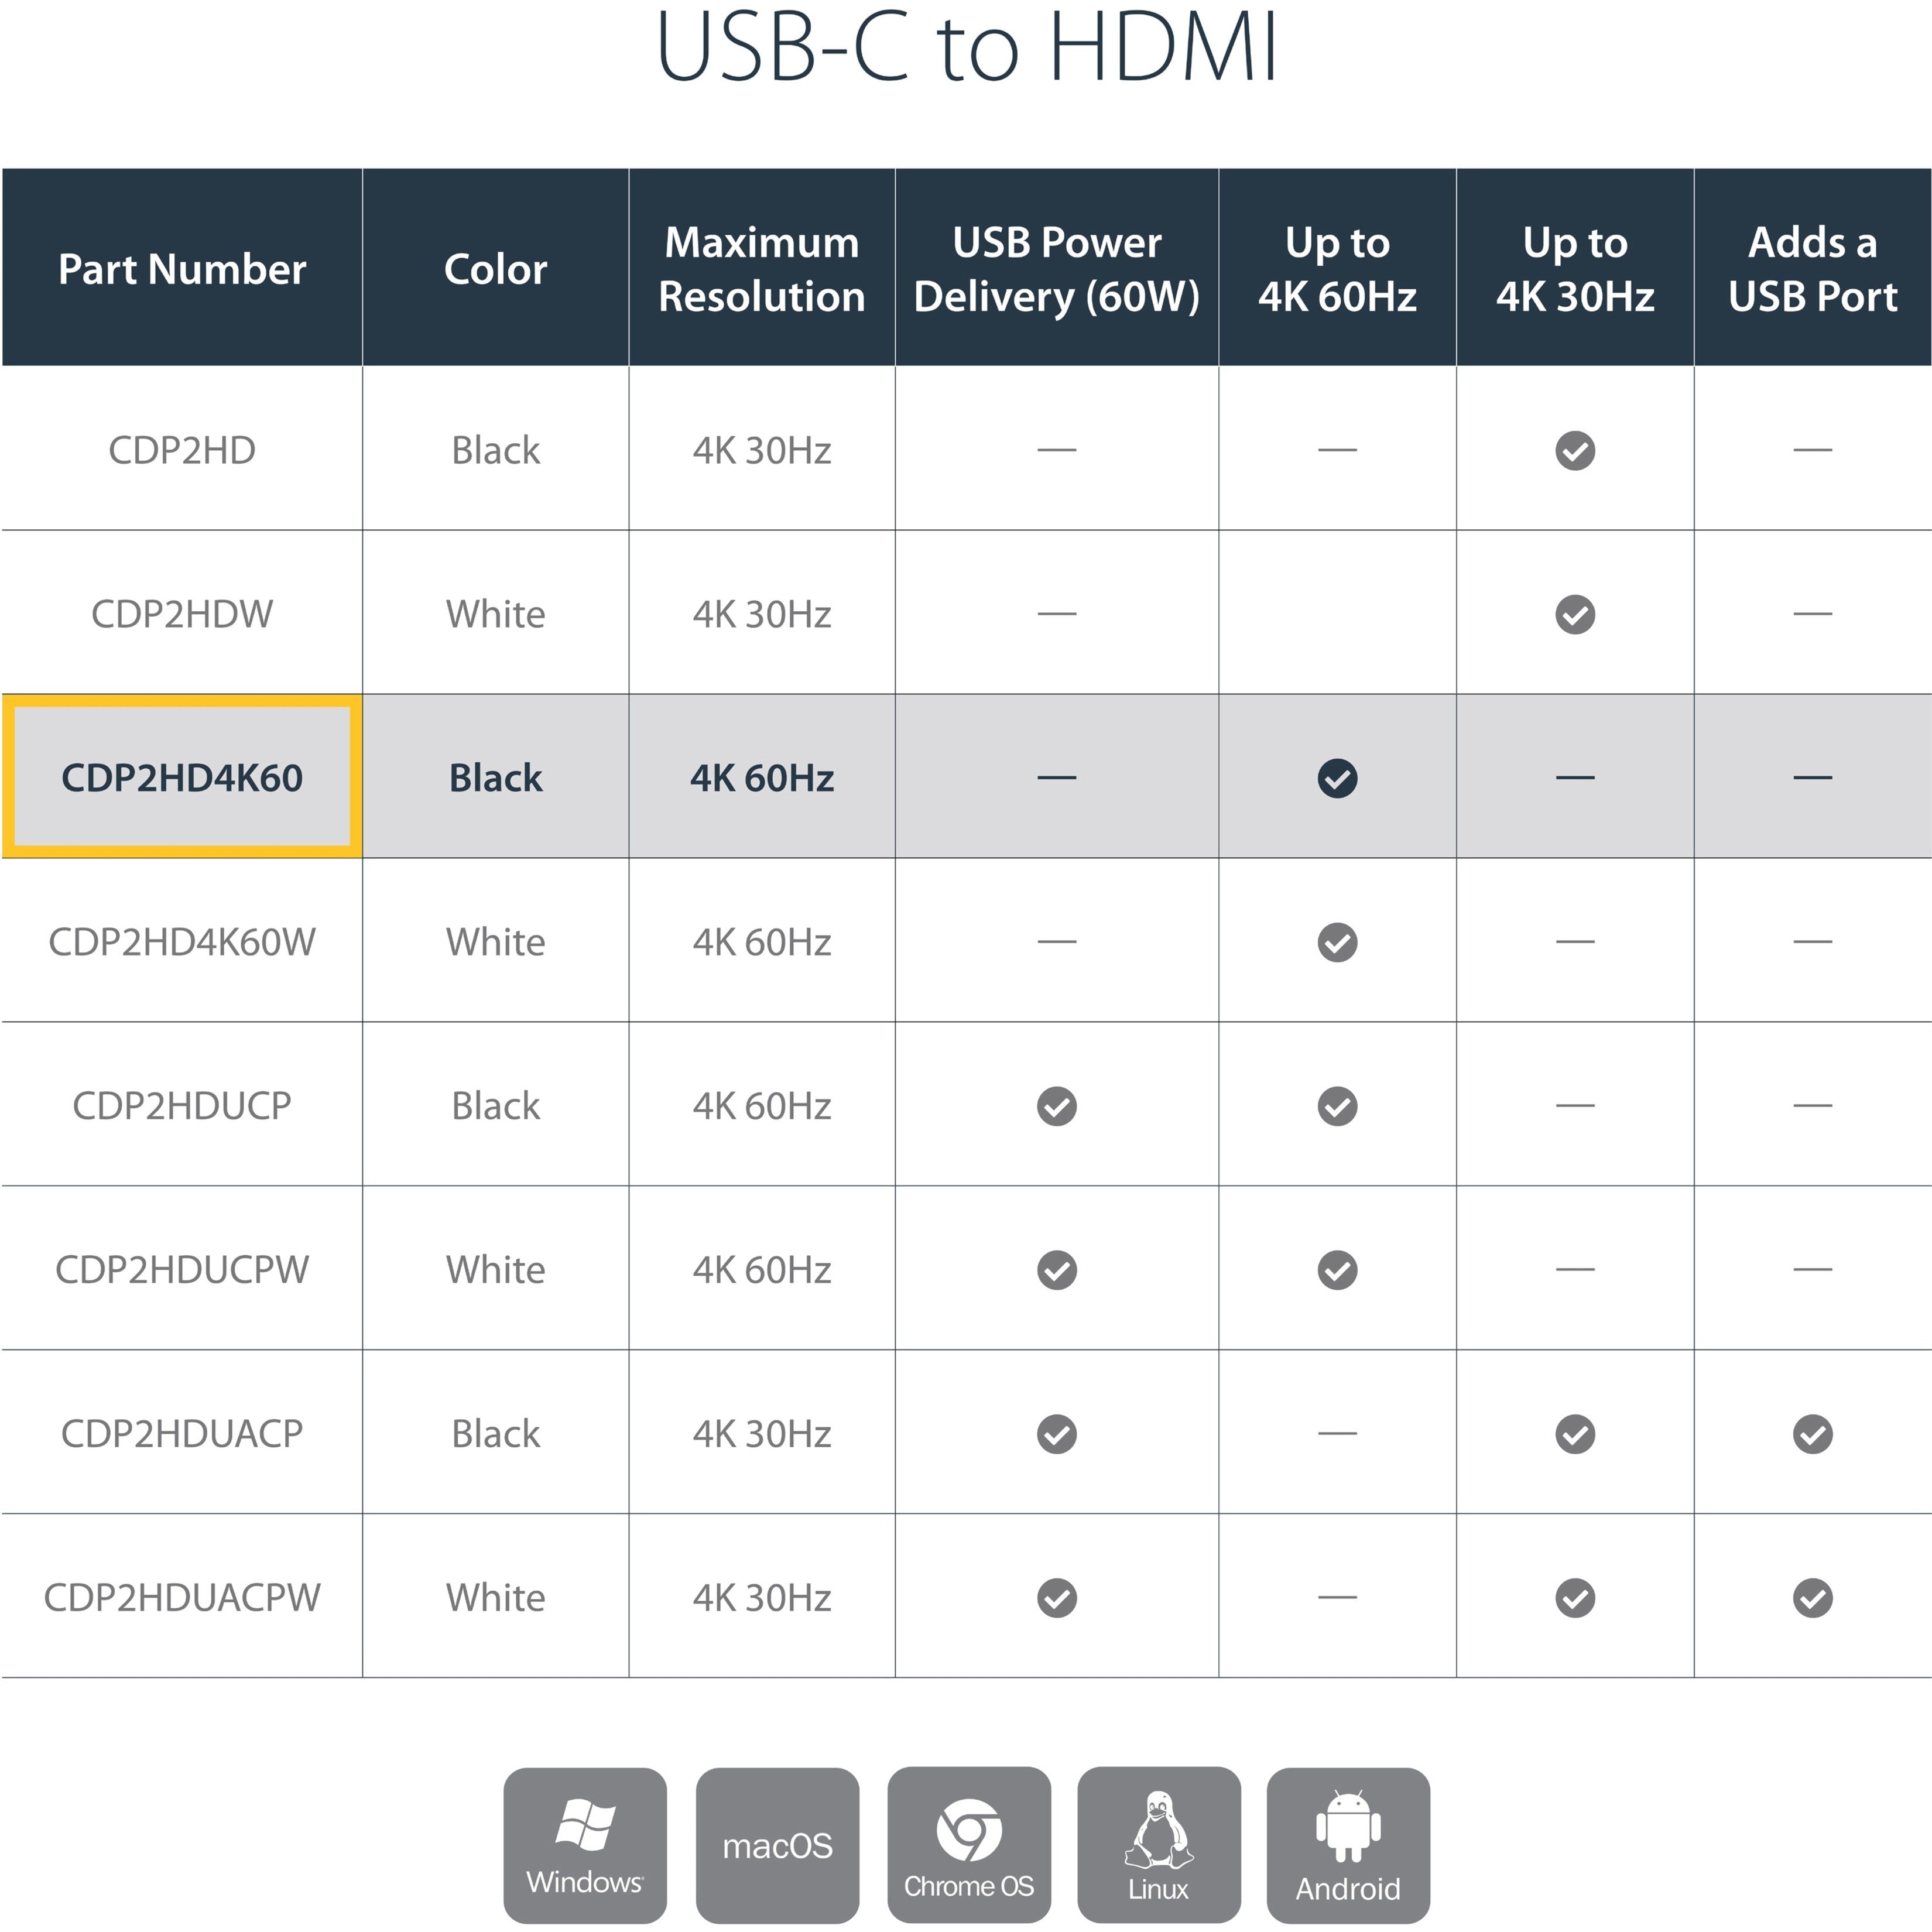Screen dimensions: 1932x1932
Task: Click the dark checkmark in CDP2HD4K60 row
Action: pyautogui.click(x=1337, y=778)
